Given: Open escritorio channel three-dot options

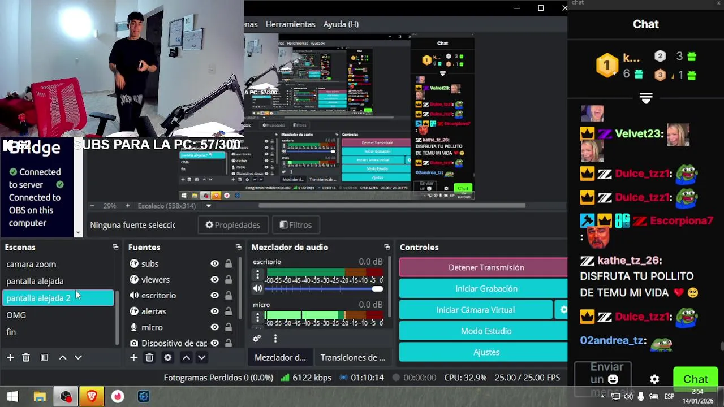Looking at the screenshot, I should [257, 275].
